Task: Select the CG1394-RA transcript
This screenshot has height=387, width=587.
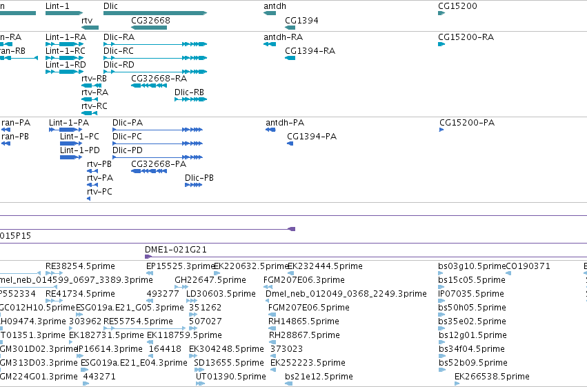Action: [290, 58]
